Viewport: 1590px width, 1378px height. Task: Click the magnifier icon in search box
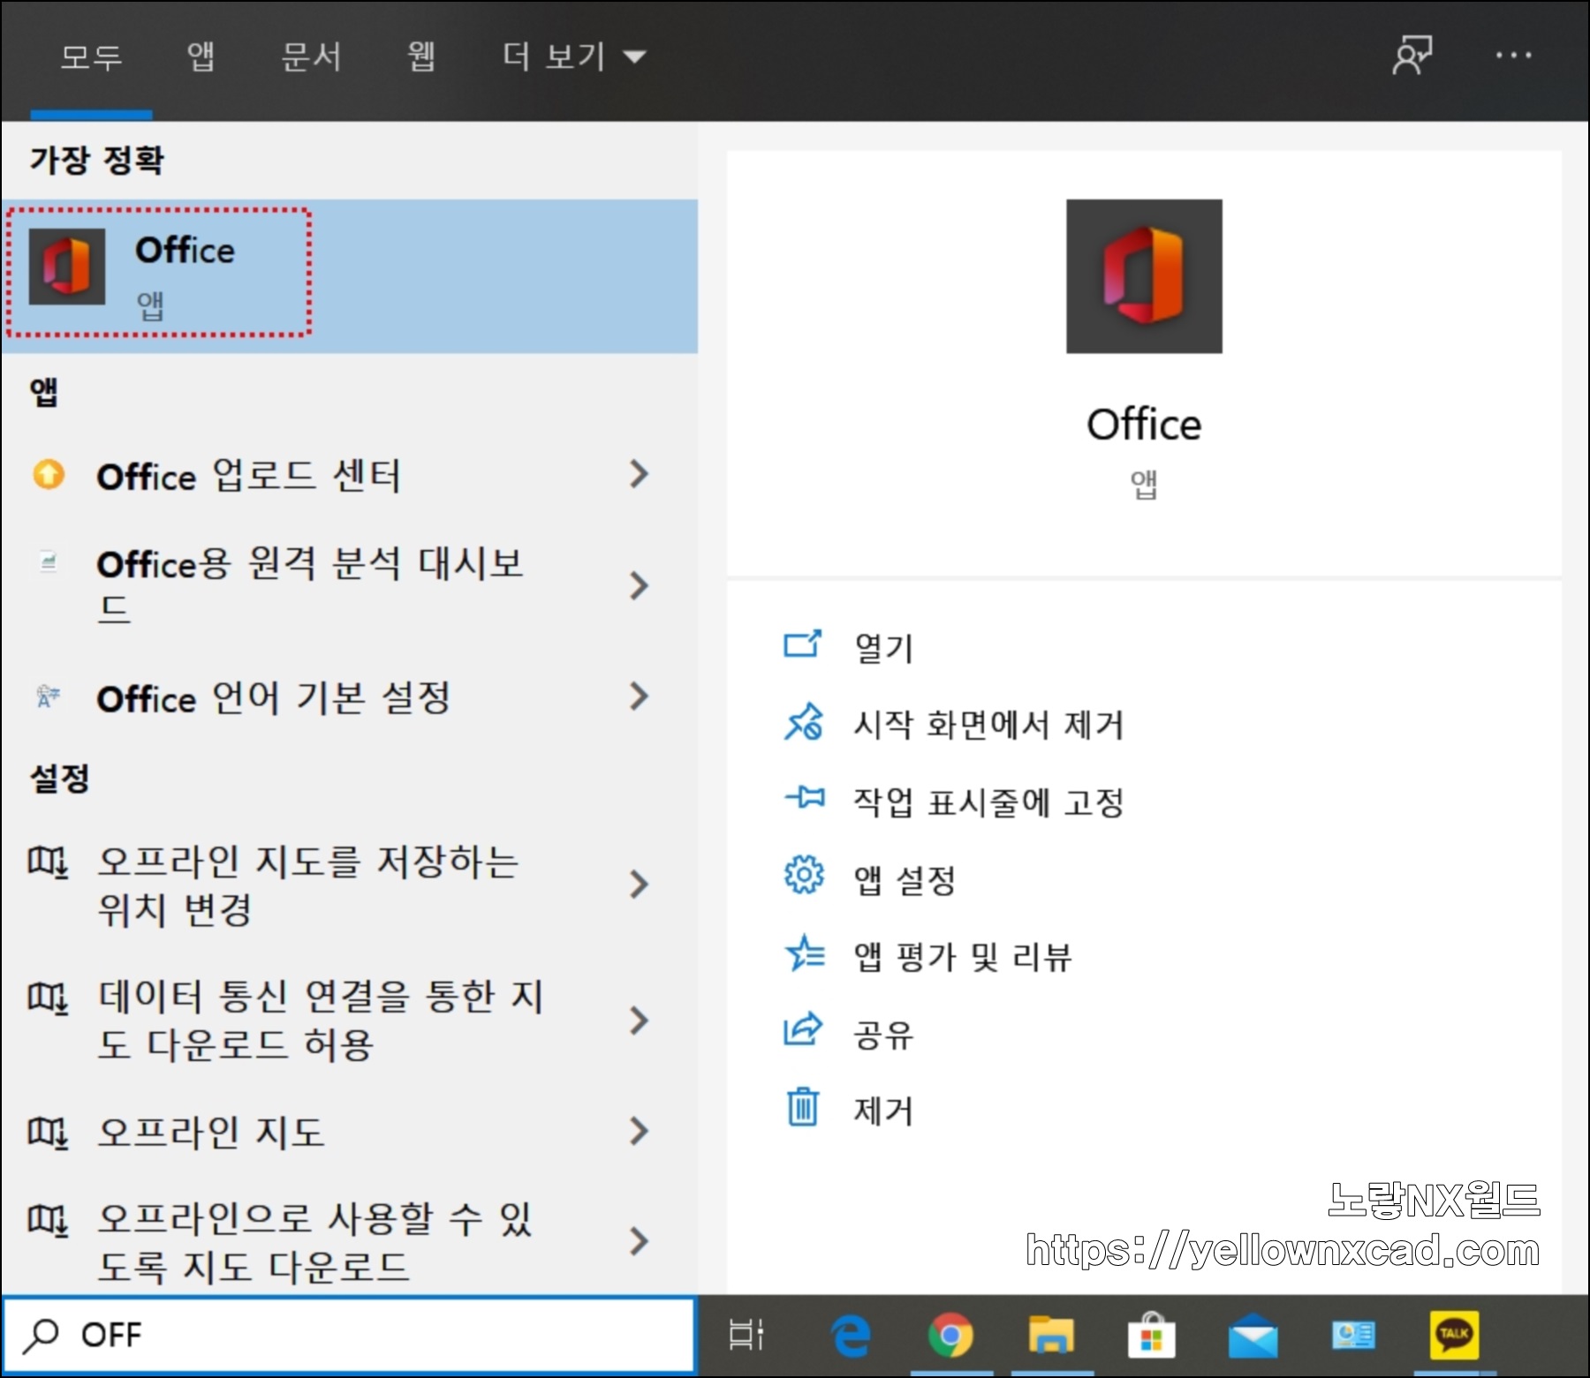(x=41, y=1336)
